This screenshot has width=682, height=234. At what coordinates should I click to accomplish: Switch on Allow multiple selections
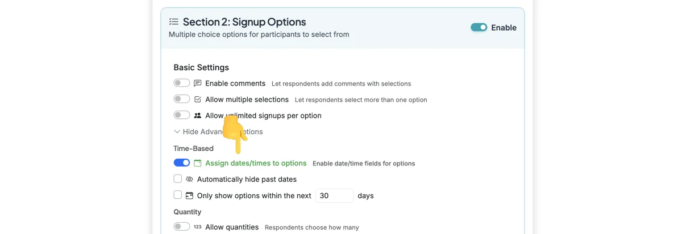182,99
